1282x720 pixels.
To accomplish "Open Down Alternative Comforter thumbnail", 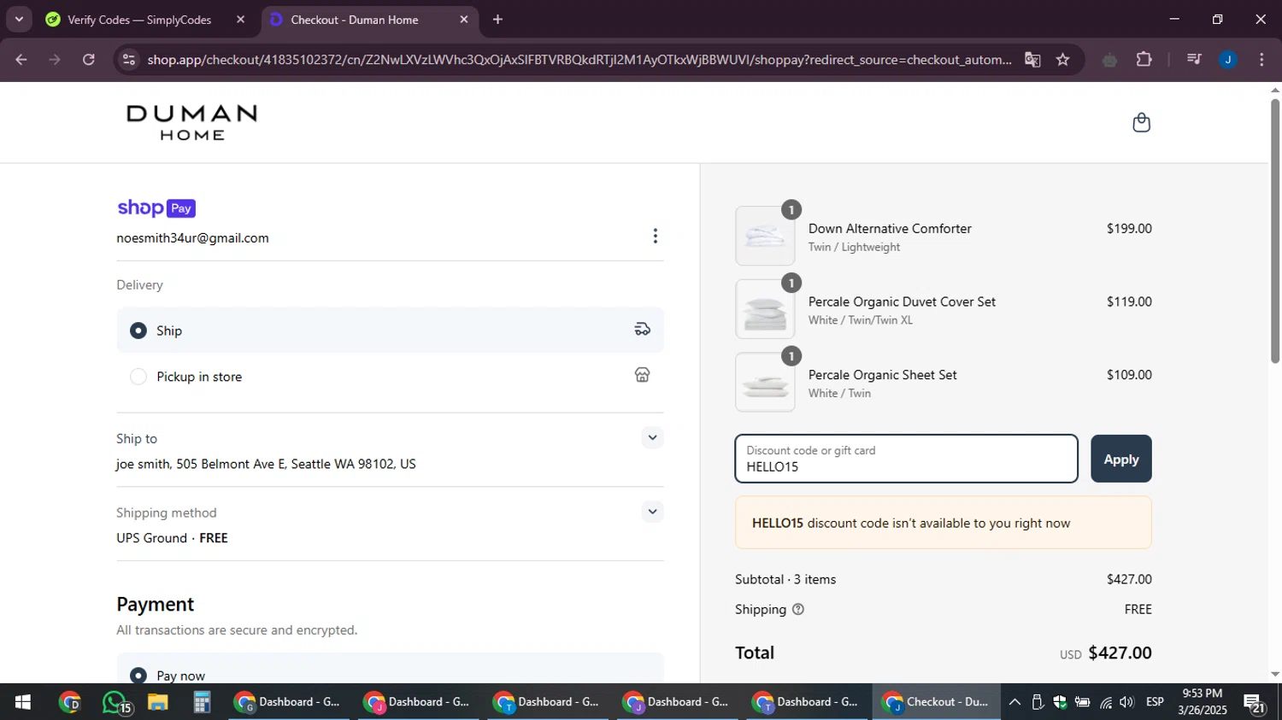I will click(x=765, y=236).
